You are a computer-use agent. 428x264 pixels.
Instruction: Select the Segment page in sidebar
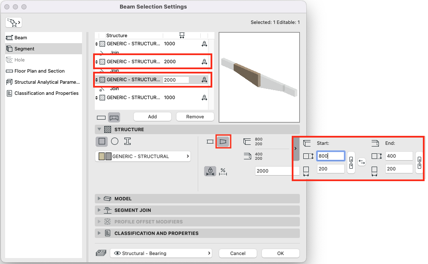pyautogui.click(x=44, y=49)
